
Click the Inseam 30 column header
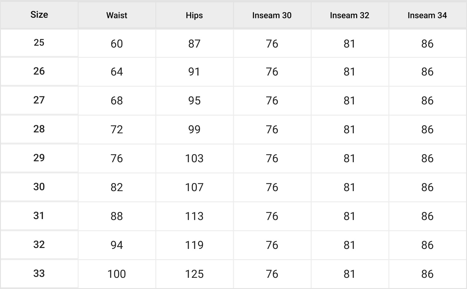click(x=272, y=15)
